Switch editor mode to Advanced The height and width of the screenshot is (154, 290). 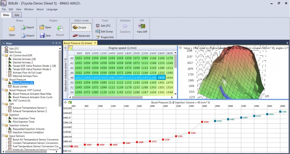[x=81, y=36]
